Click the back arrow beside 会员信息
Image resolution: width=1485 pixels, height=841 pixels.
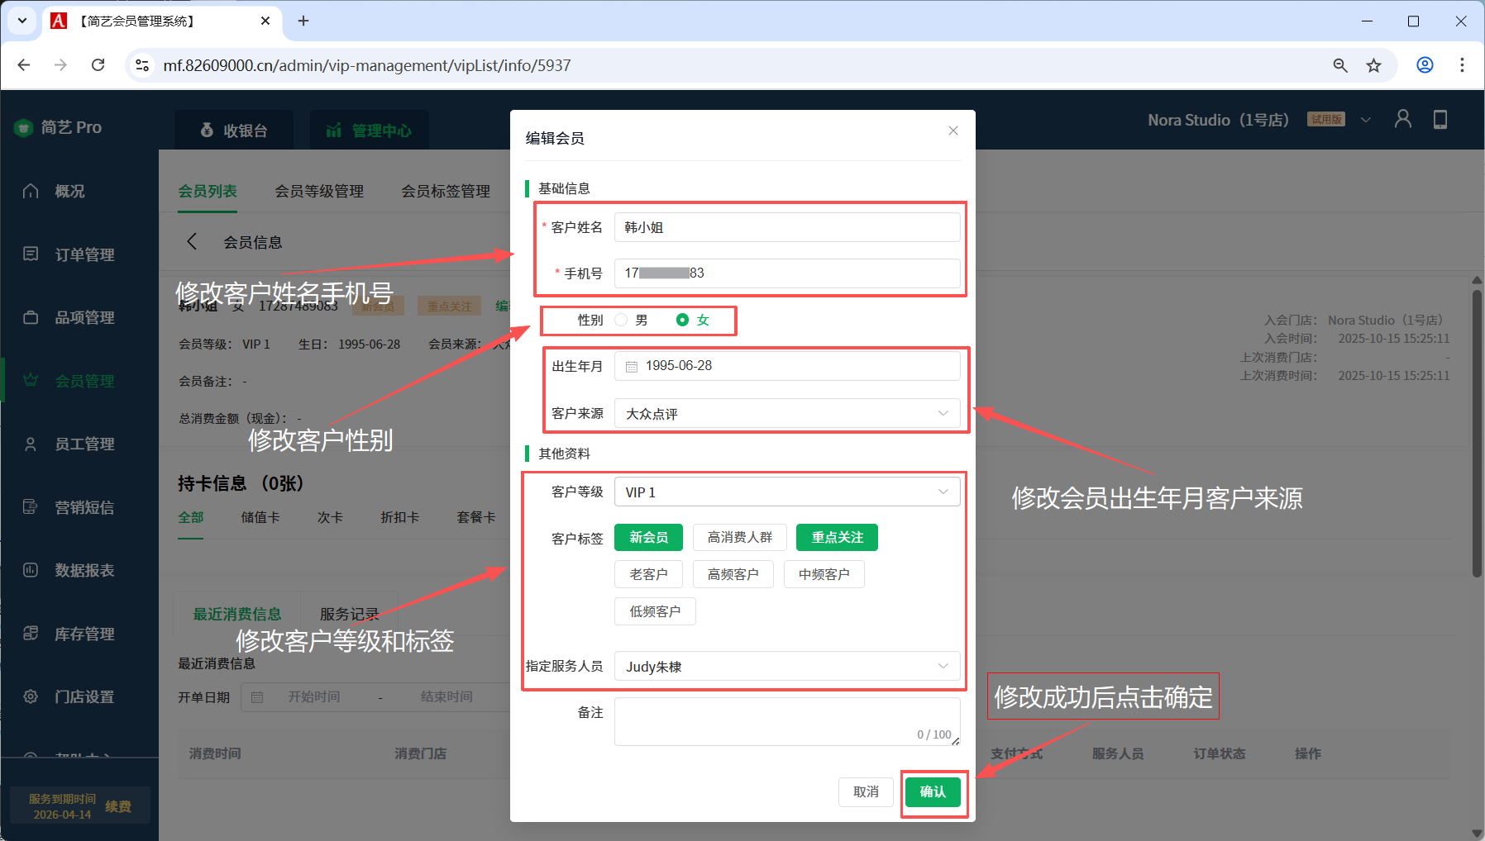click(x=192, y=241)
